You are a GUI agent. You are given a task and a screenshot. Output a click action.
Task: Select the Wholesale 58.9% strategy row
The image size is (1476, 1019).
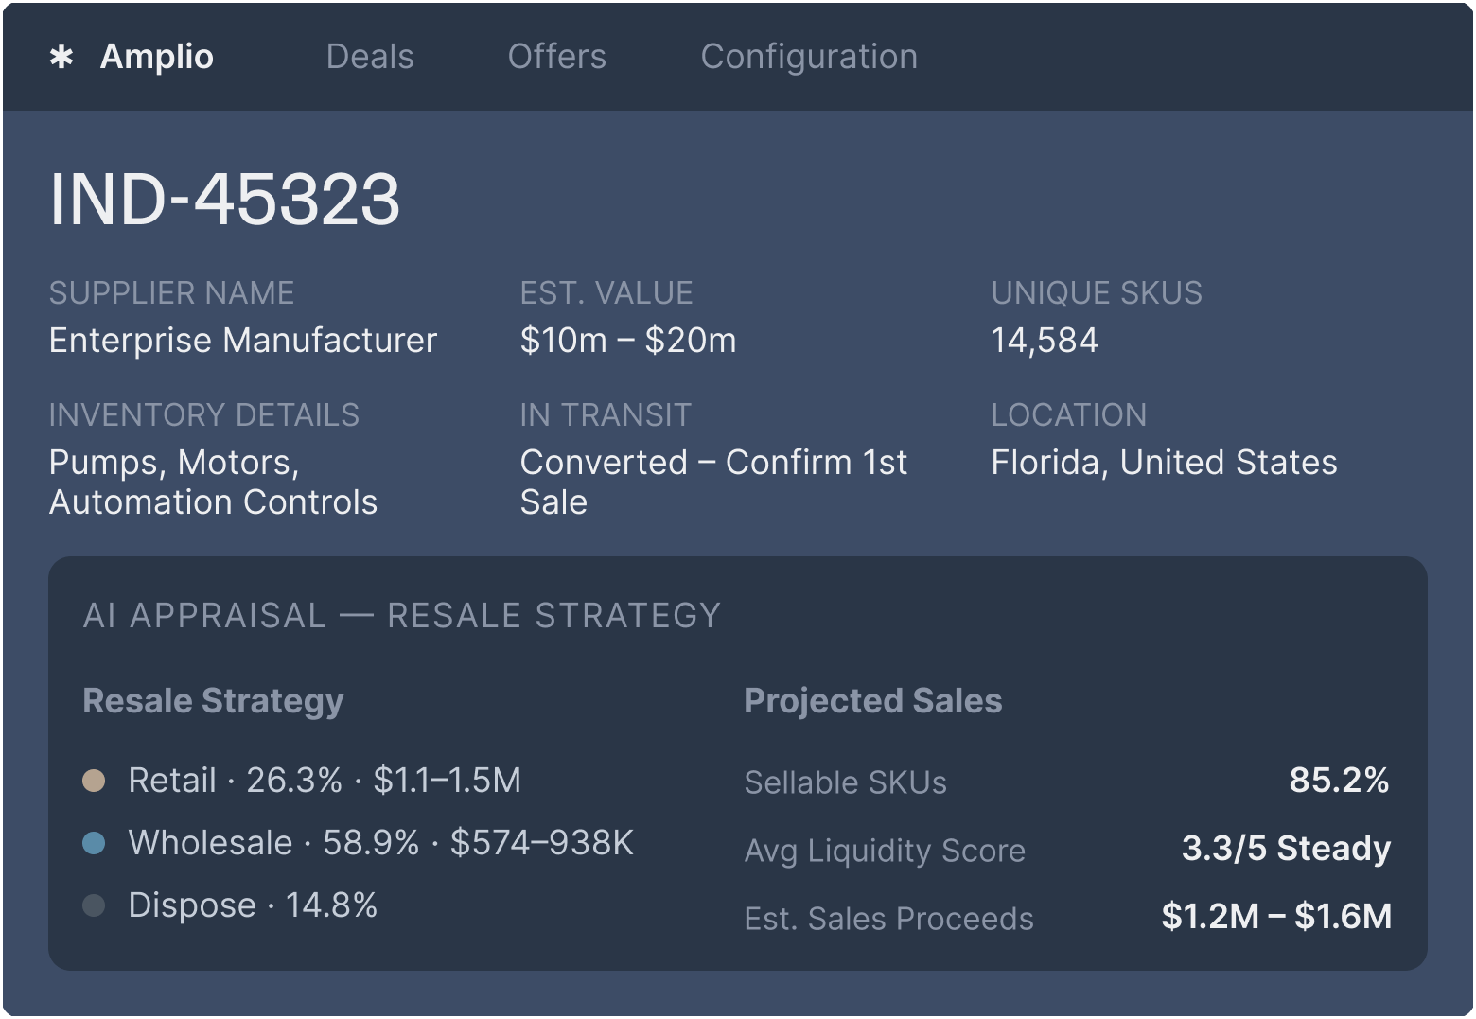point(380,843)
